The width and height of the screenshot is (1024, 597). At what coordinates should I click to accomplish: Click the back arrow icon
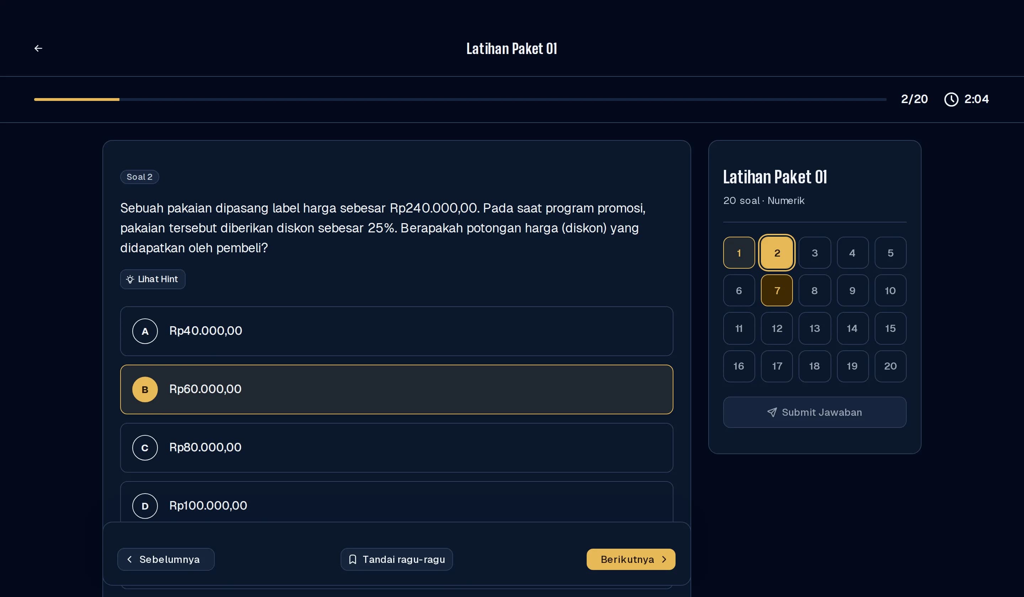(x=38, y=48)
